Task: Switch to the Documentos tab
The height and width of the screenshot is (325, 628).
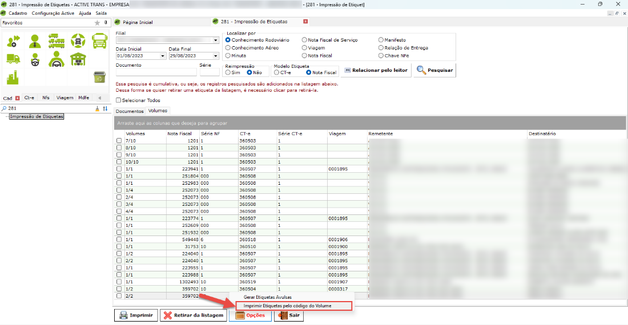Action: point(130,111)
